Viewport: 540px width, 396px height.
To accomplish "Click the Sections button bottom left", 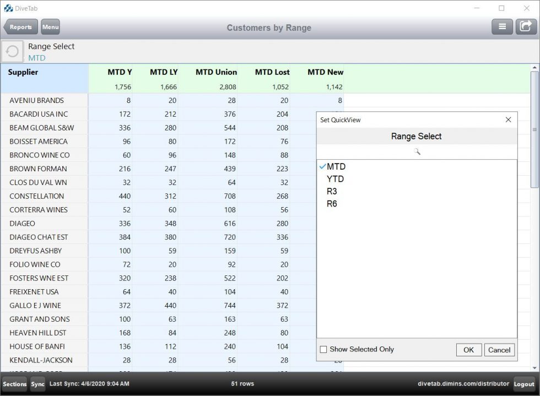I will [14, 384].
